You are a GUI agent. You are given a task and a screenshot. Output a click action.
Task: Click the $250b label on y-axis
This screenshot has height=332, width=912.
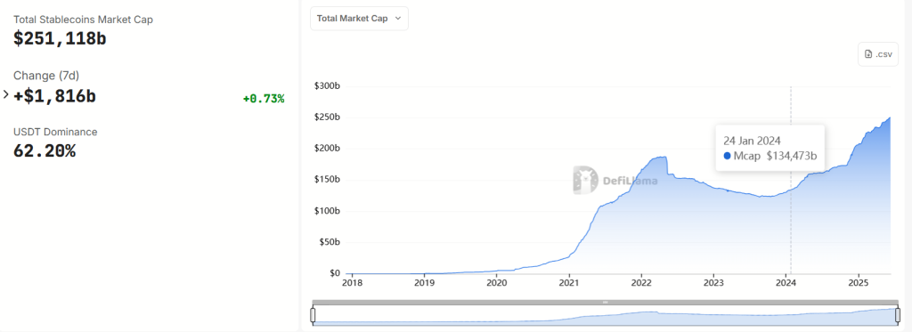(x=327, y=117)
